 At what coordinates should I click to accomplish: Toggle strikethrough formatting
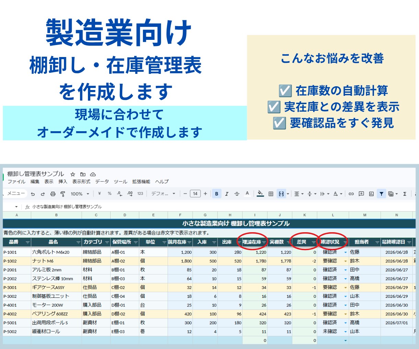coord(237,194)
